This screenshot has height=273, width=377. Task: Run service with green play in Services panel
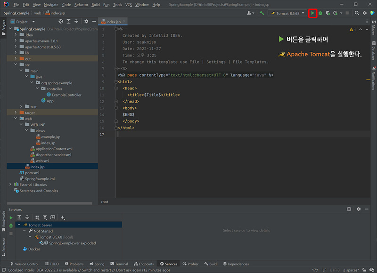[11, 218]
